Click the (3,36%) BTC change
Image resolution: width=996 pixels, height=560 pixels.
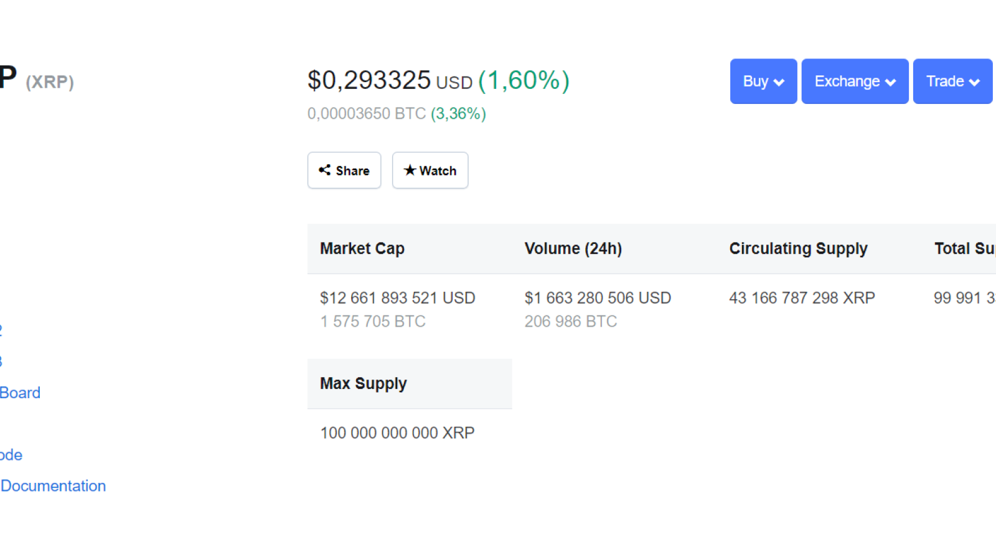[x=458, y=114]
